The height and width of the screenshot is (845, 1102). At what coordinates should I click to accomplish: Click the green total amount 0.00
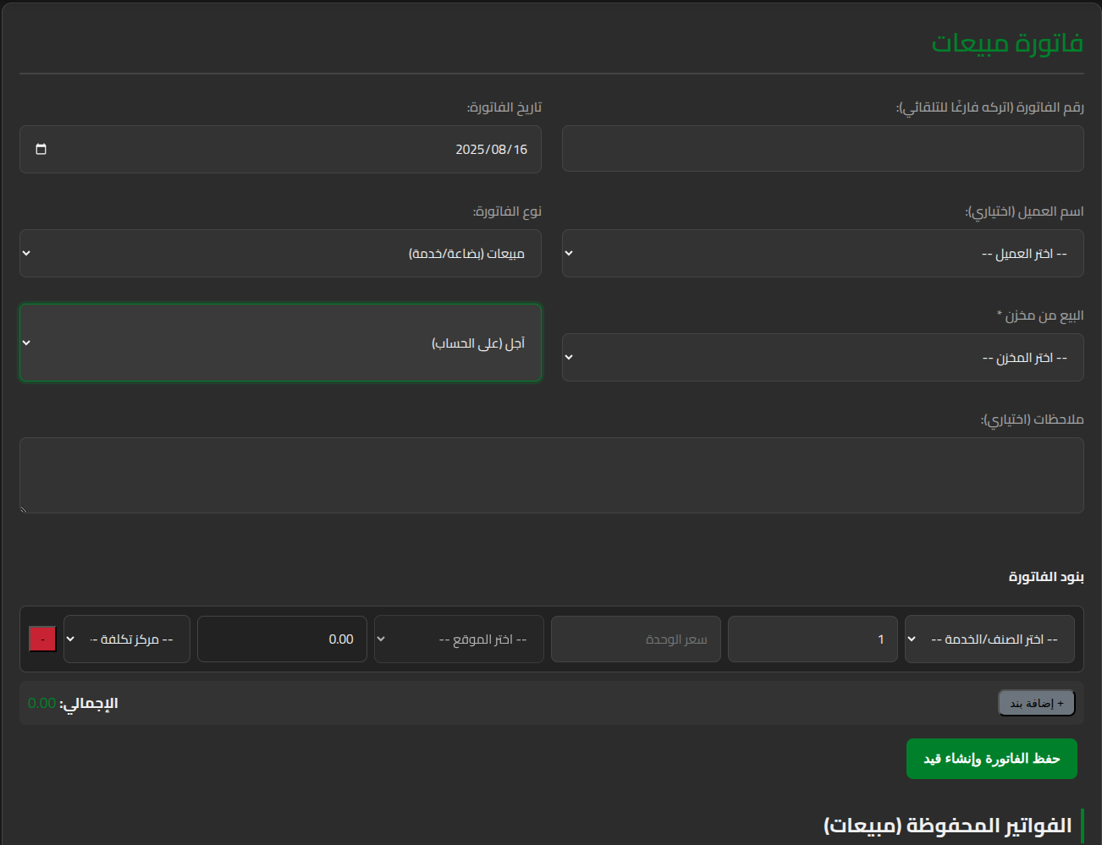[41, 703]
